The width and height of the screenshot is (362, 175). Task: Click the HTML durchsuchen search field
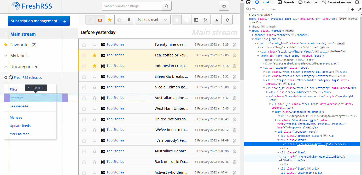click(296, 9)
